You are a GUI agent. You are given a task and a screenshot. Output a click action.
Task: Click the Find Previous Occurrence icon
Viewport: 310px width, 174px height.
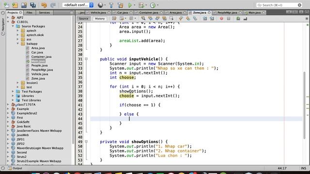click(x=150, y=18)
